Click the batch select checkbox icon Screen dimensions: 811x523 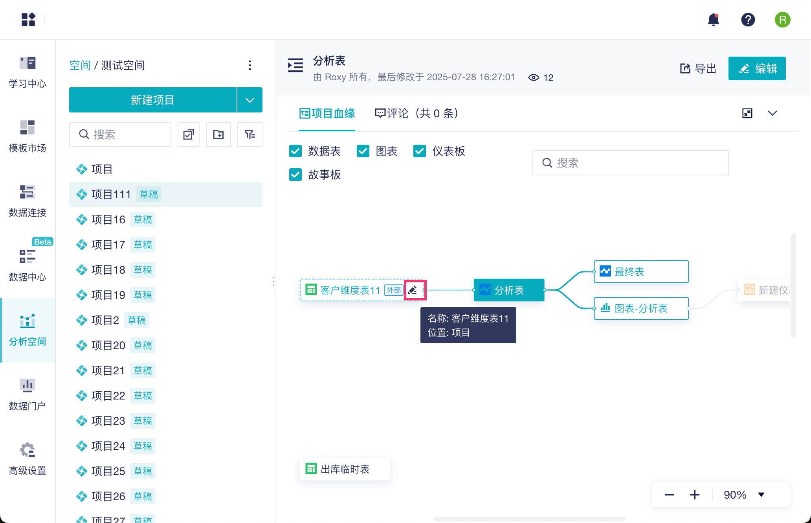tap(189, 134)
